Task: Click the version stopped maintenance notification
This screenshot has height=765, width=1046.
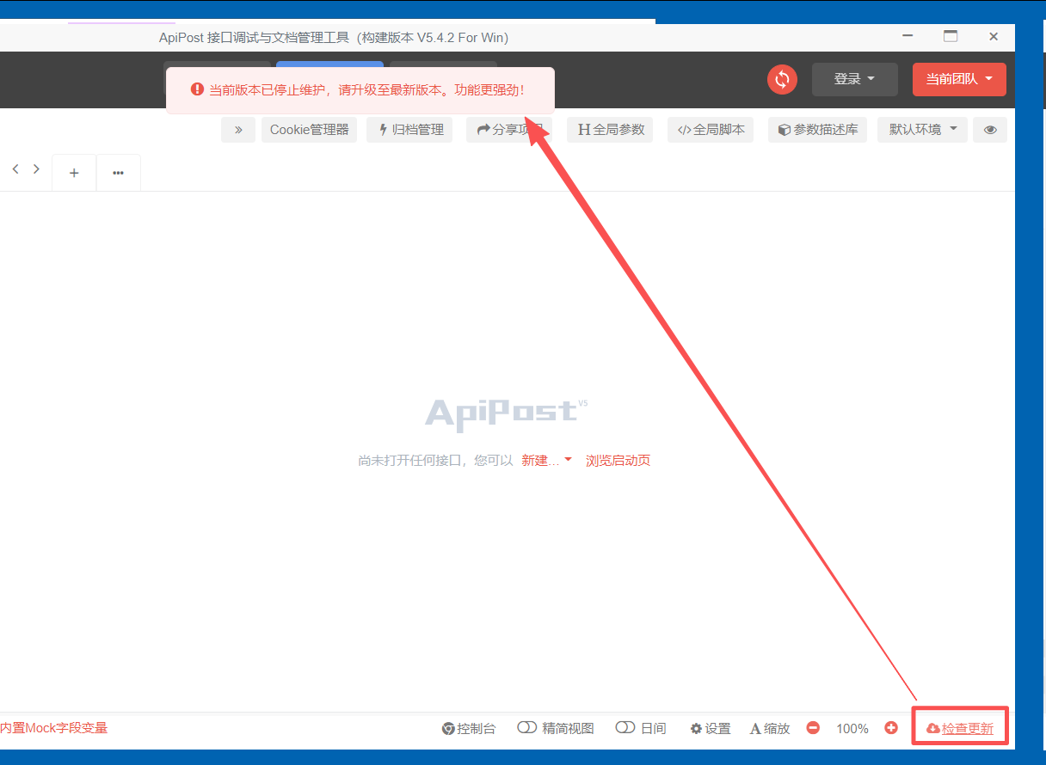Action: (360, 90)
